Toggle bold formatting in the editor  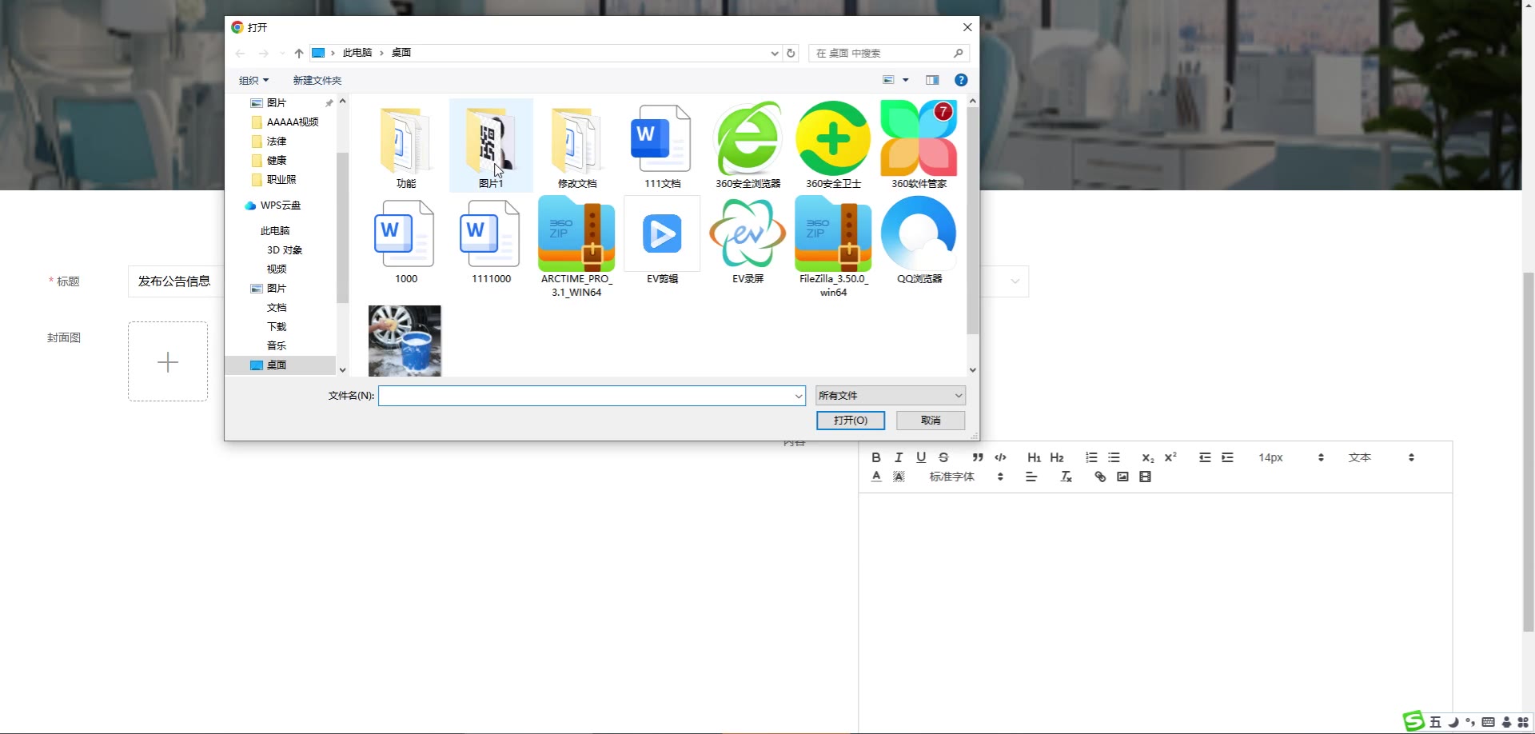(876, 457)
